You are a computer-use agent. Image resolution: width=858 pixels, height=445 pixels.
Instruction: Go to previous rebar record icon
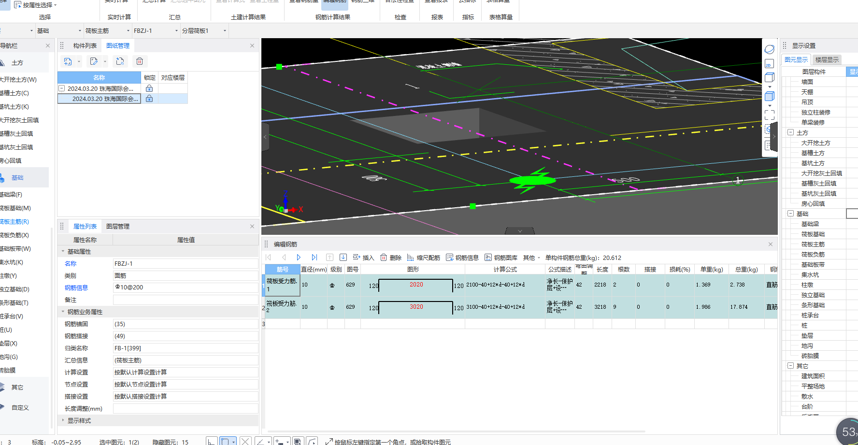[x=284, y=258]
